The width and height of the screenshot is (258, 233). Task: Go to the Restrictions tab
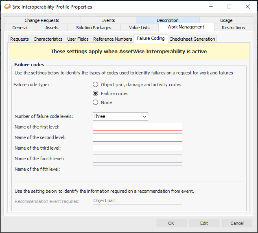tap(233, 28)
